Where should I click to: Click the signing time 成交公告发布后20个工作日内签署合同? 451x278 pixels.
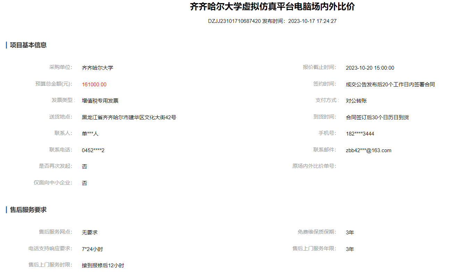[x=390, y=85]
